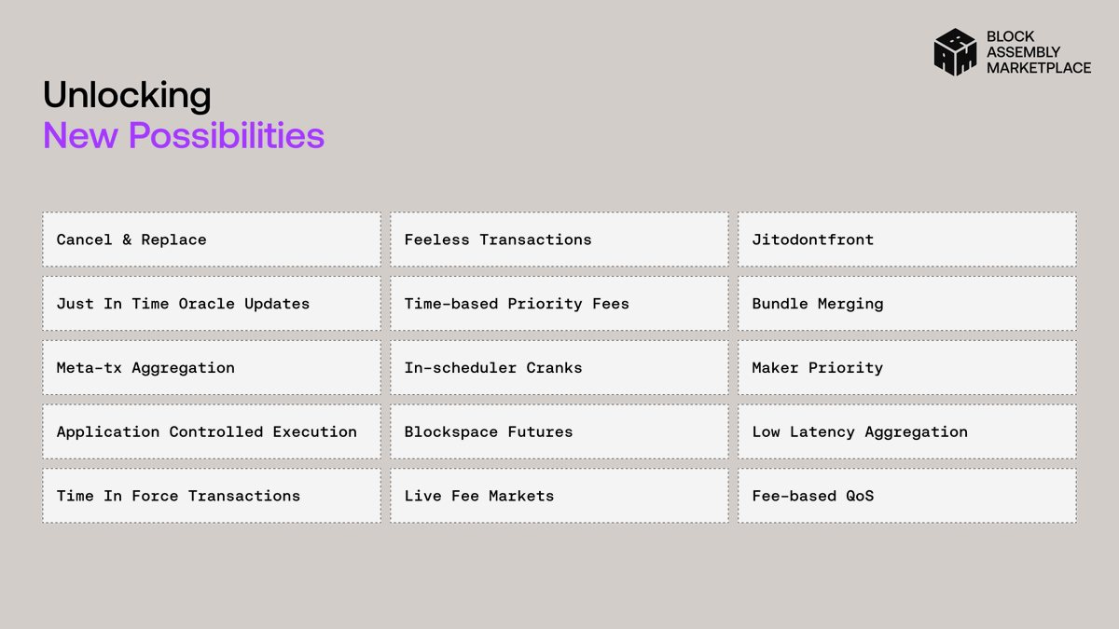Screen dimensions: 1119x629
Task: Choose the Jitodontfront box
Action: click(x=907, y=239)
